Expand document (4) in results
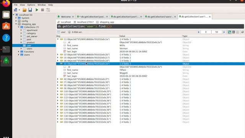 coord(58,61)
